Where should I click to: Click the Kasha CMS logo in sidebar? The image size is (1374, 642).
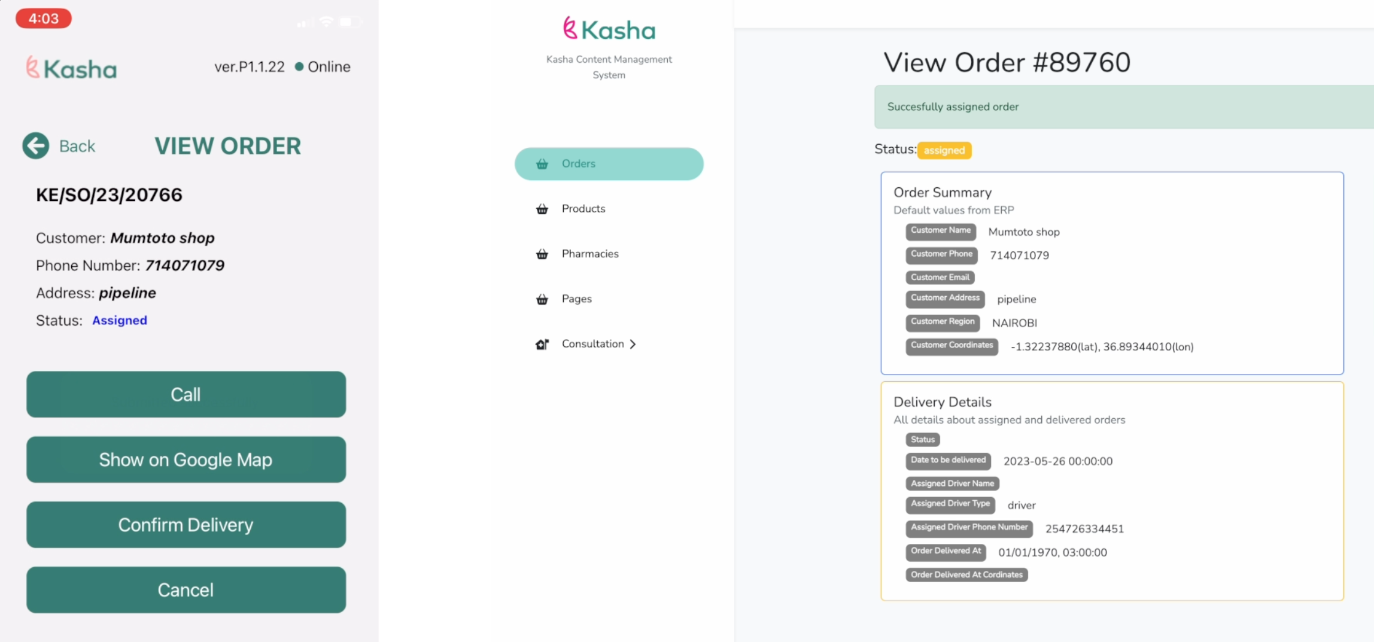(609, 29)
